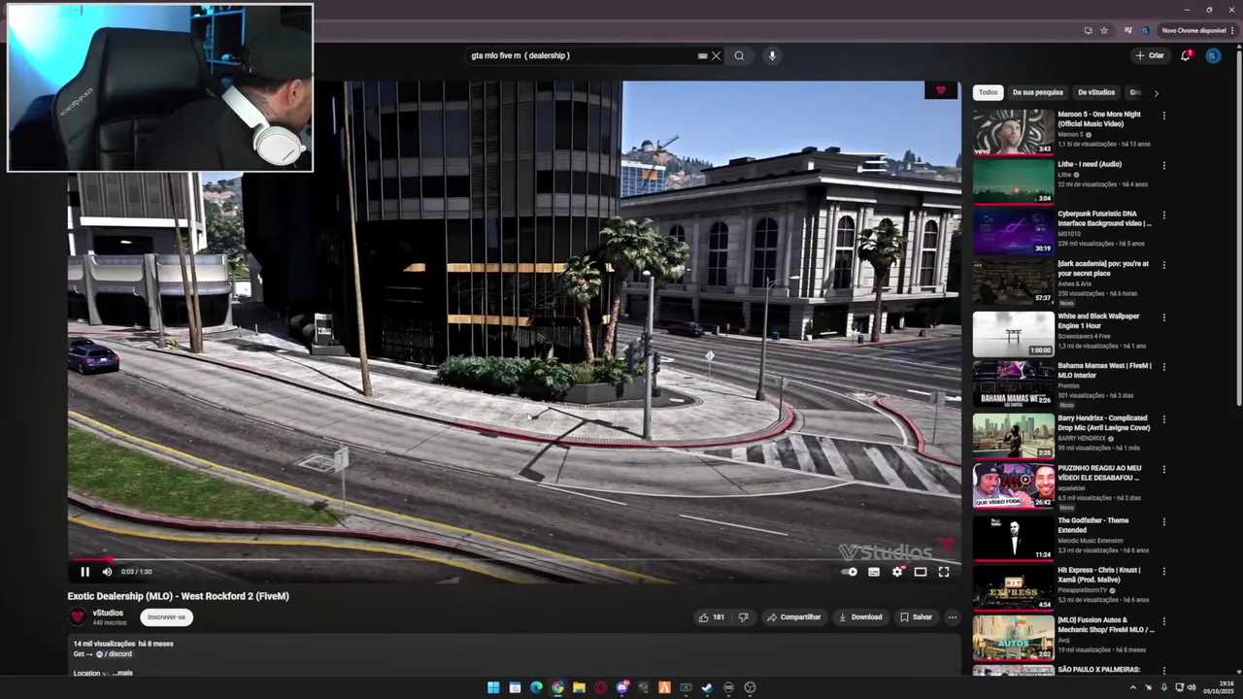Open The Godfather Theme Extended thumbnail
Image resolution: width=1243 pixels, height=699 pixels.
(x=1013, y=538)
